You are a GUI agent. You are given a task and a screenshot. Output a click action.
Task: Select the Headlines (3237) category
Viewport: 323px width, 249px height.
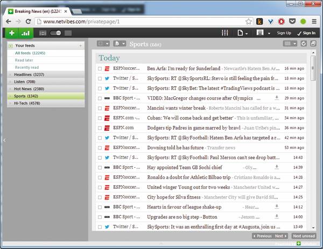click(x=46, y=75)
